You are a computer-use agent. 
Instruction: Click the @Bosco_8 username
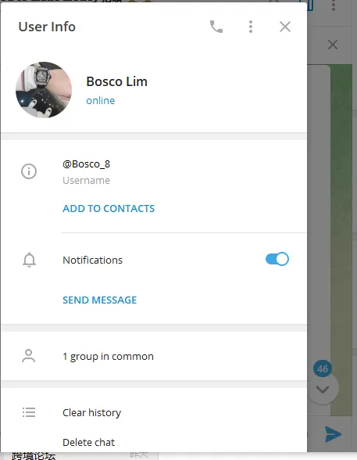point(87,164)
